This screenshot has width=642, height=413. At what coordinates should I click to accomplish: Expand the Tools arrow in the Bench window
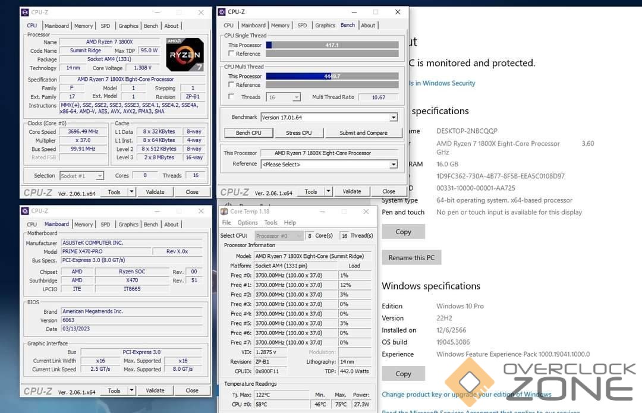click(328, 191)
